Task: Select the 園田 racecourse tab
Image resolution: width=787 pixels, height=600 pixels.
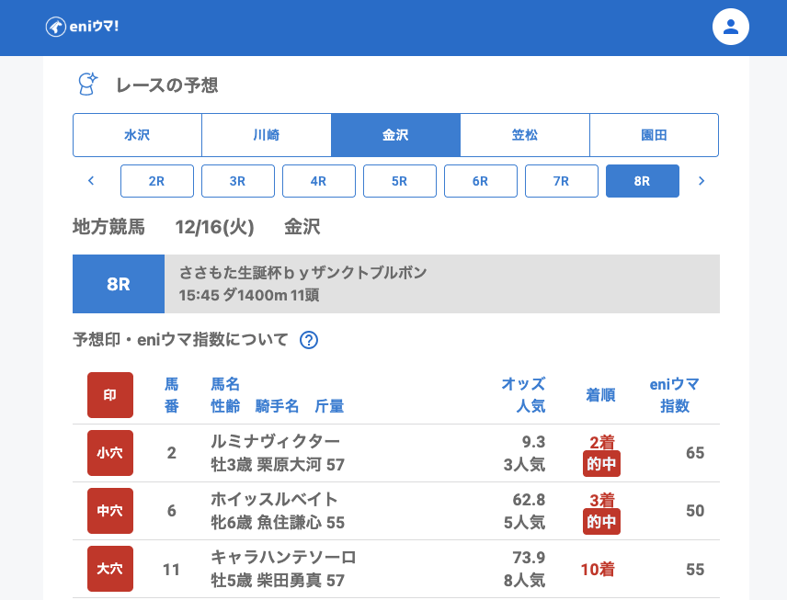Action: [654, 135]
